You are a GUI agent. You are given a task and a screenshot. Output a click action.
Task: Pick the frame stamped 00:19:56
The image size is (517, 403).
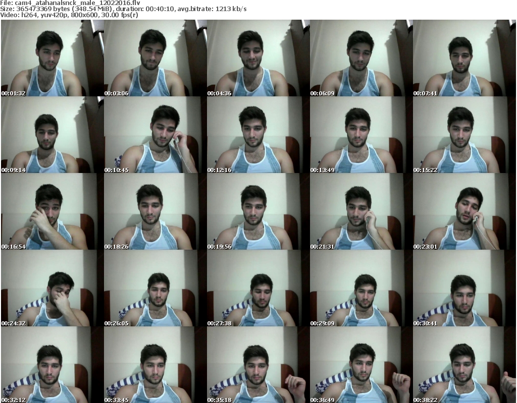click(258, 211)
